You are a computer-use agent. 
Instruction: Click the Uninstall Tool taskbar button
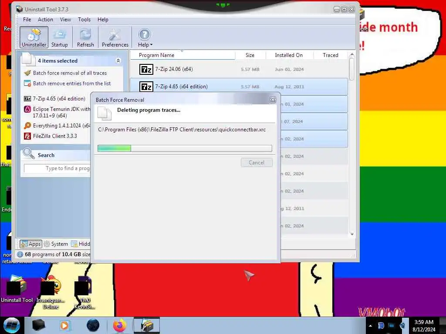[x=147, y=325]
